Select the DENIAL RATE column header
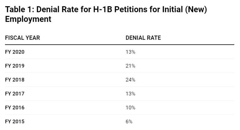 coord(143,38)
